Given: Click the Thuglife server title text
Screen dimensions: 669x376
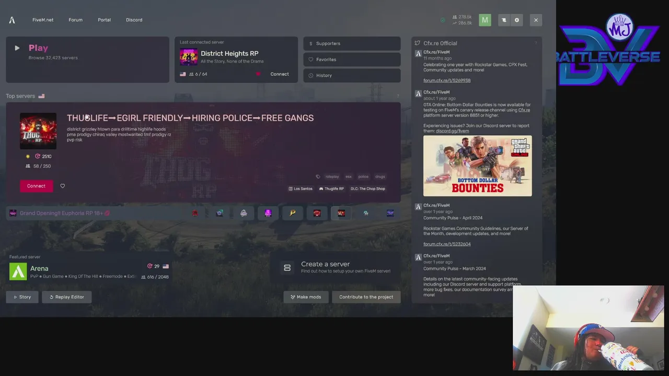Looking at the screenshot, I should point(190,118).
